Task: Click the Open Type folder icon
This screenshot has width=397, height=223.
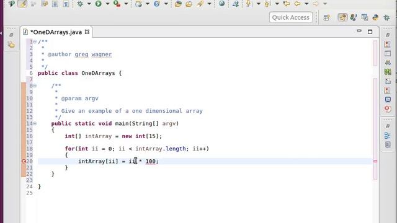Action: pyautogui.click(x=178, y=4)
